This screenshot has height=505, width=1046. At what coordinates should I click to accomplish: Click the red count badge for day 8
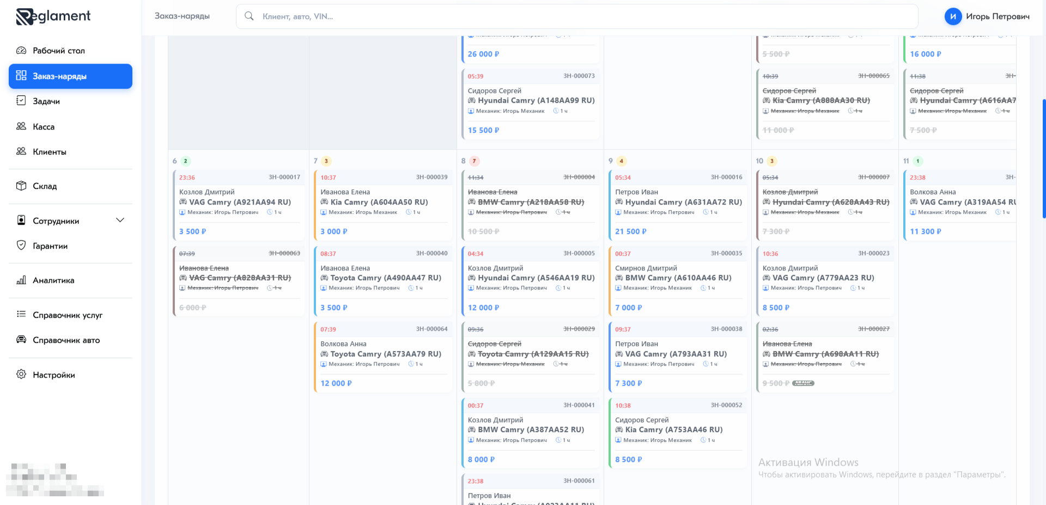click(475, 161)
